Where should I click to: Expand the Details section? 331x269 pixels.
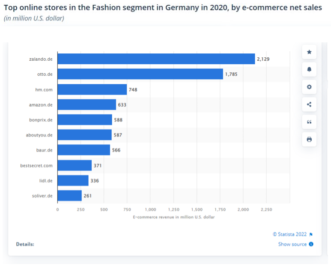pos(25,244)
